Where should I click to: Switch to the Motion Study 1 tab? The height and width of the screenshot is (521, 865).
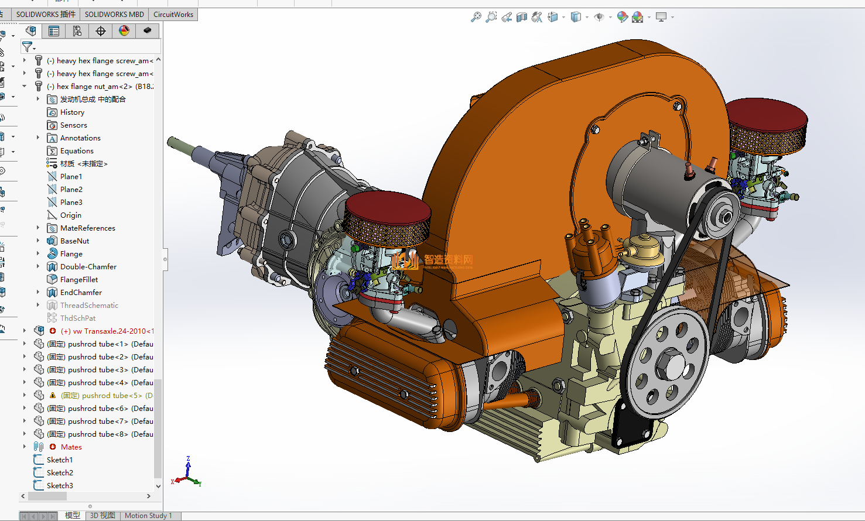tap(148, 516)
